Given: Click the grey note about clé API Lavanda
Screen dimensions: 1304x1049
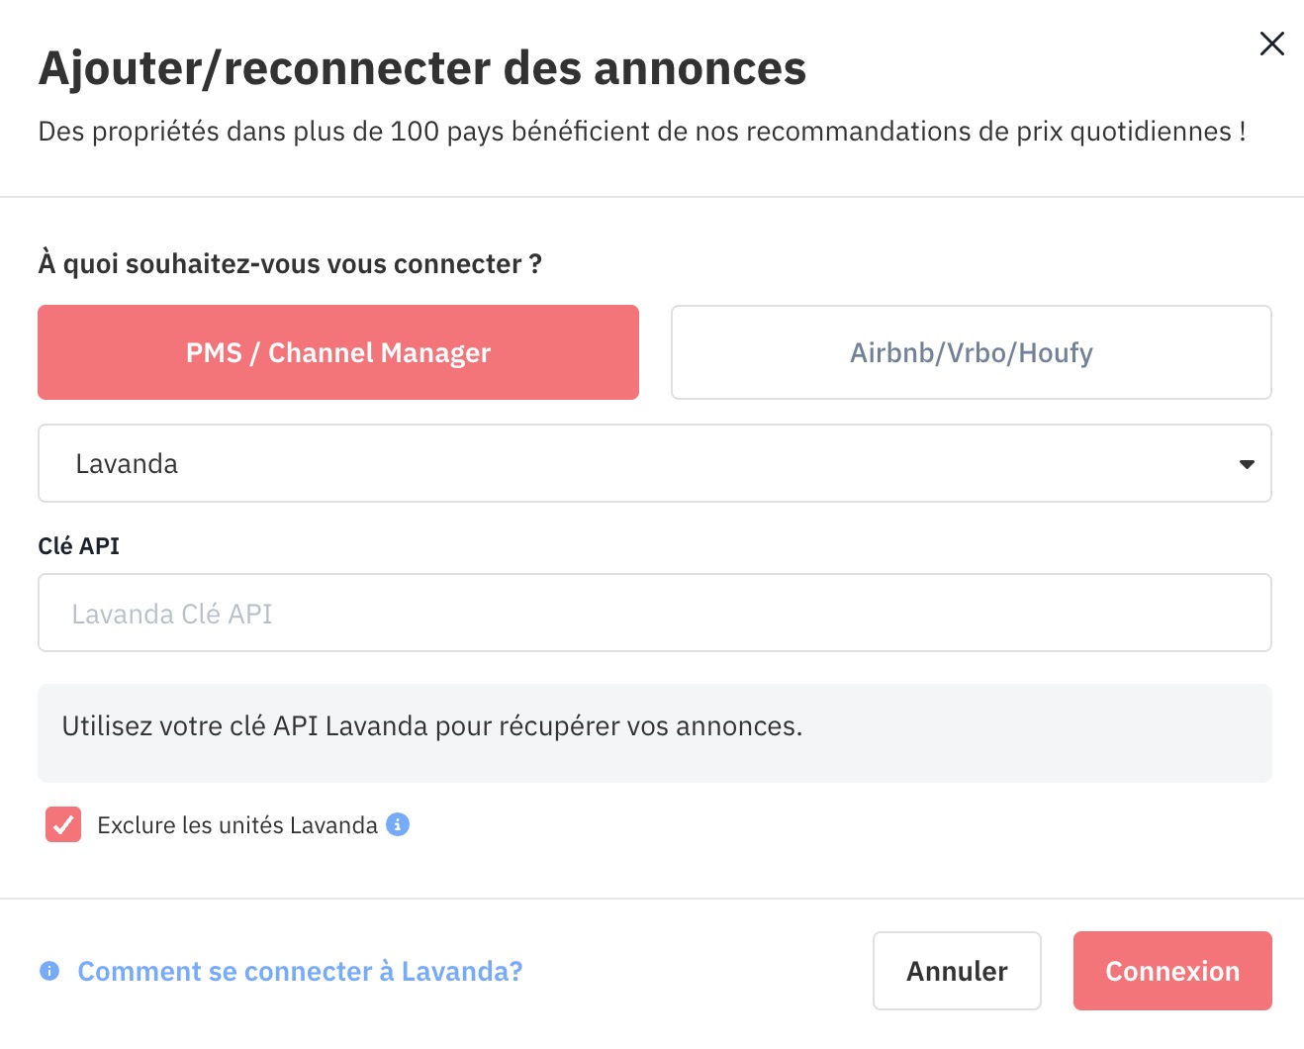Looking at the screenshot, I should 432,726.
